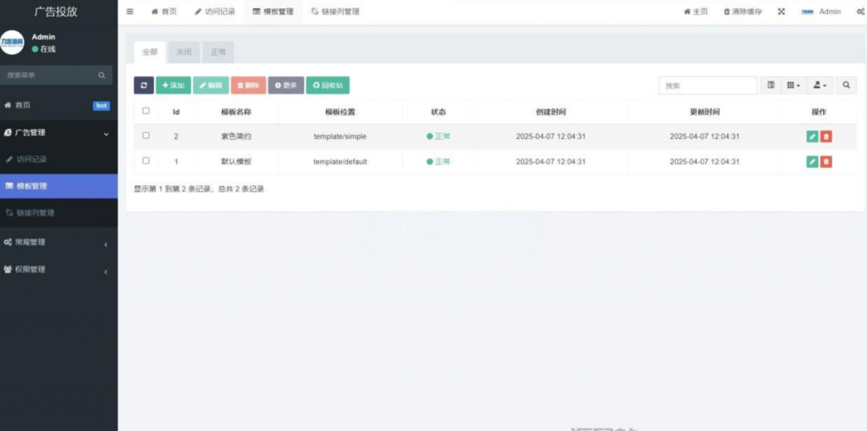The height and width of the screenshot is (431, 867).
Task: Open 链接列管理 in the sidebar
Action: click(x=58, y=213)
